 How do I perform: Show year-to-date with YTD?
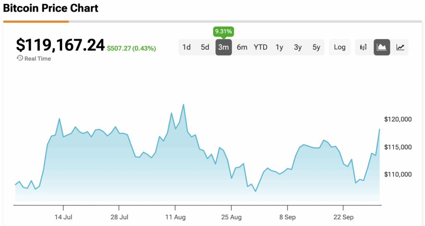261,47
